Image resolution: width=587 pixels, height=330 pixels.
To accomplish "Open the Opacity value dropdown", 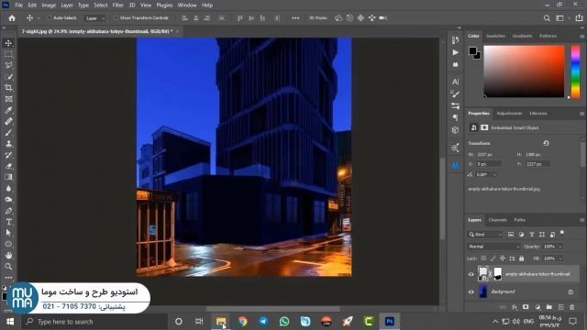I will tap(560, 247).
